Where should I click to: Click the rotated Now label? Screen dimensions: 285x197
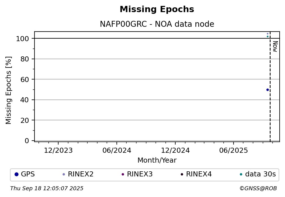(275, 47)
